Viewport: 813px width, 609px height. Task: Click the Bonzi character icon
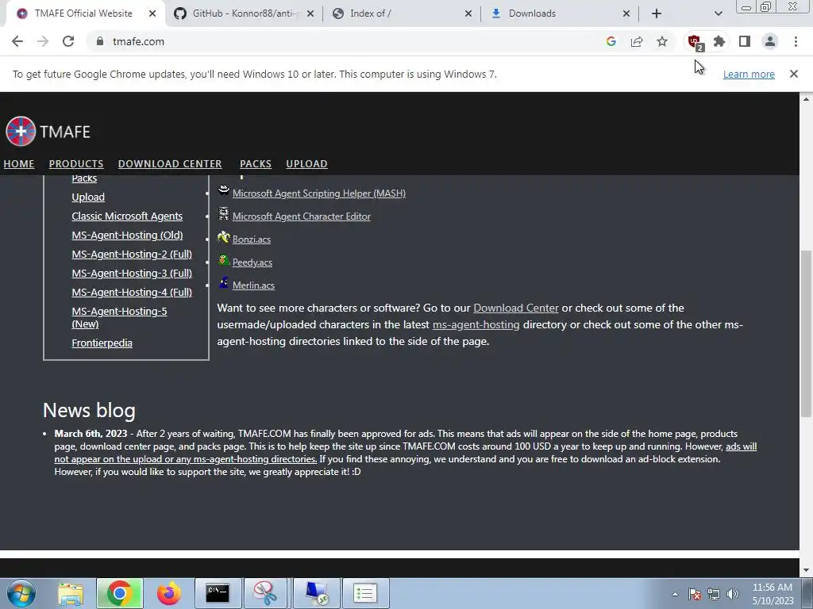[x=223, y=237]
